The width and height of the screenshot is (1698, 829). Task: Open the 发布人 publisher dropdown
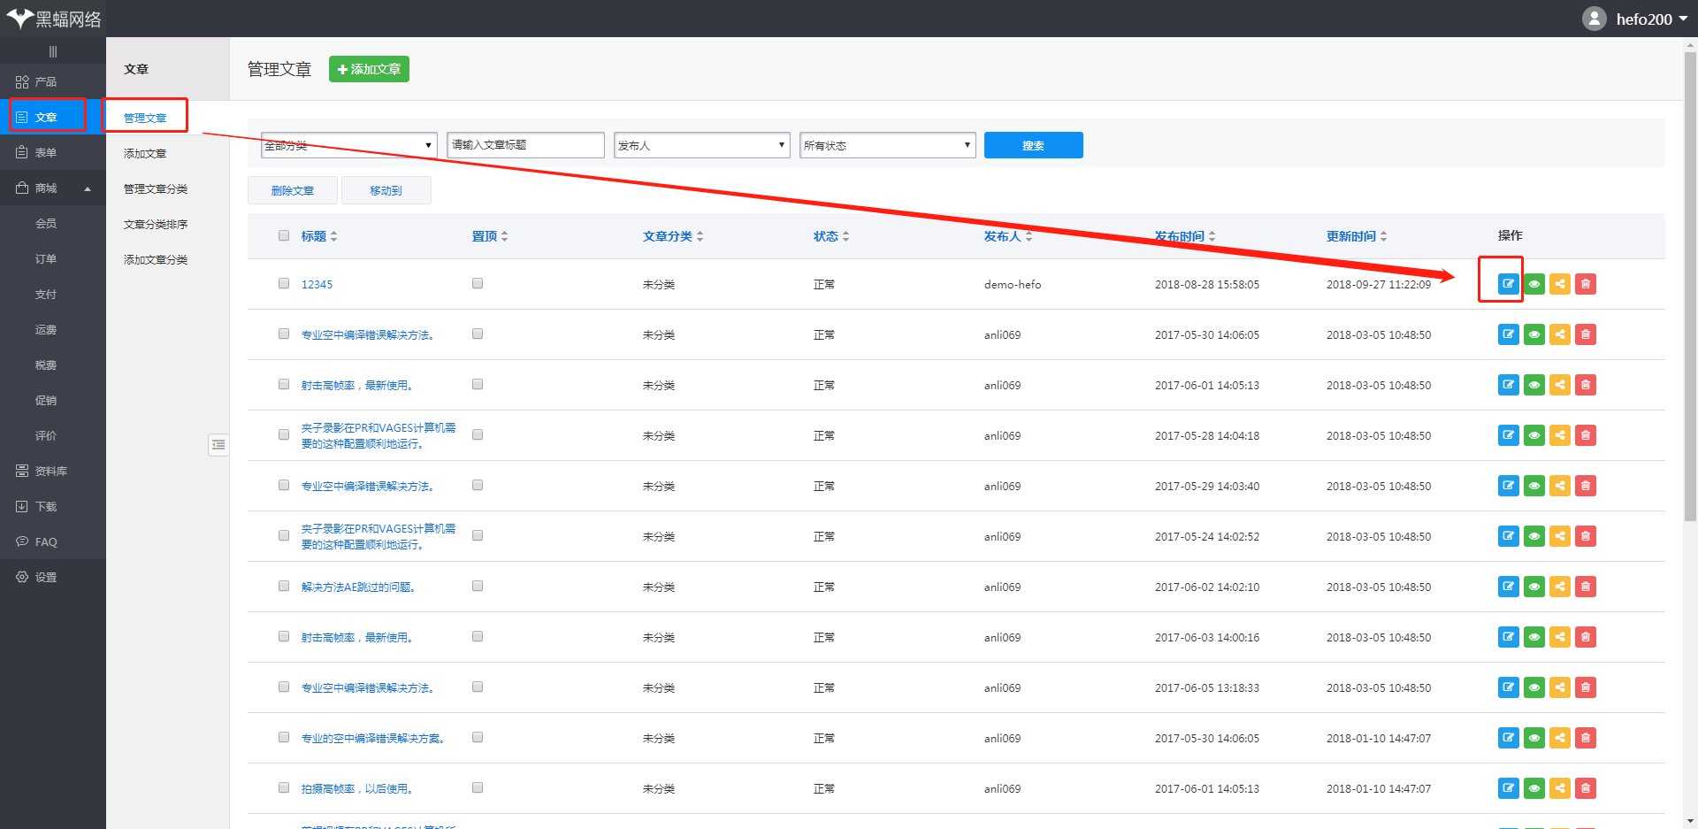[x=701, y=145]
